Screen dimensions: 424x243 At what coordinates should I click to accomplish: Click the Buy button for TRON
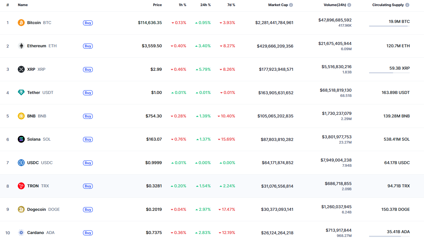88,186
